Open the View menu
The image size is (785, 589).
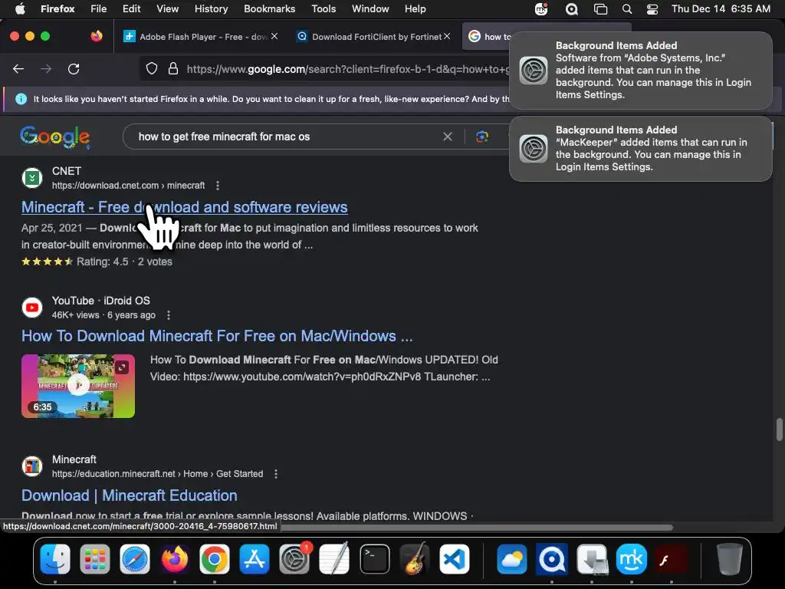(167, 8)
